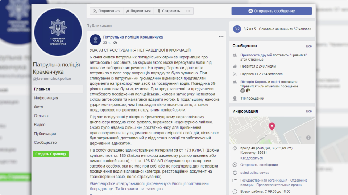
Task: Click Правоохранительные органы category link
Action: (x=279, y=185)
